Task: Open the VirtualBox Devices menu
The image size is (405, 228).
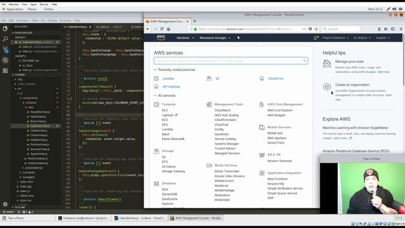Action: [x=44, y=4]
